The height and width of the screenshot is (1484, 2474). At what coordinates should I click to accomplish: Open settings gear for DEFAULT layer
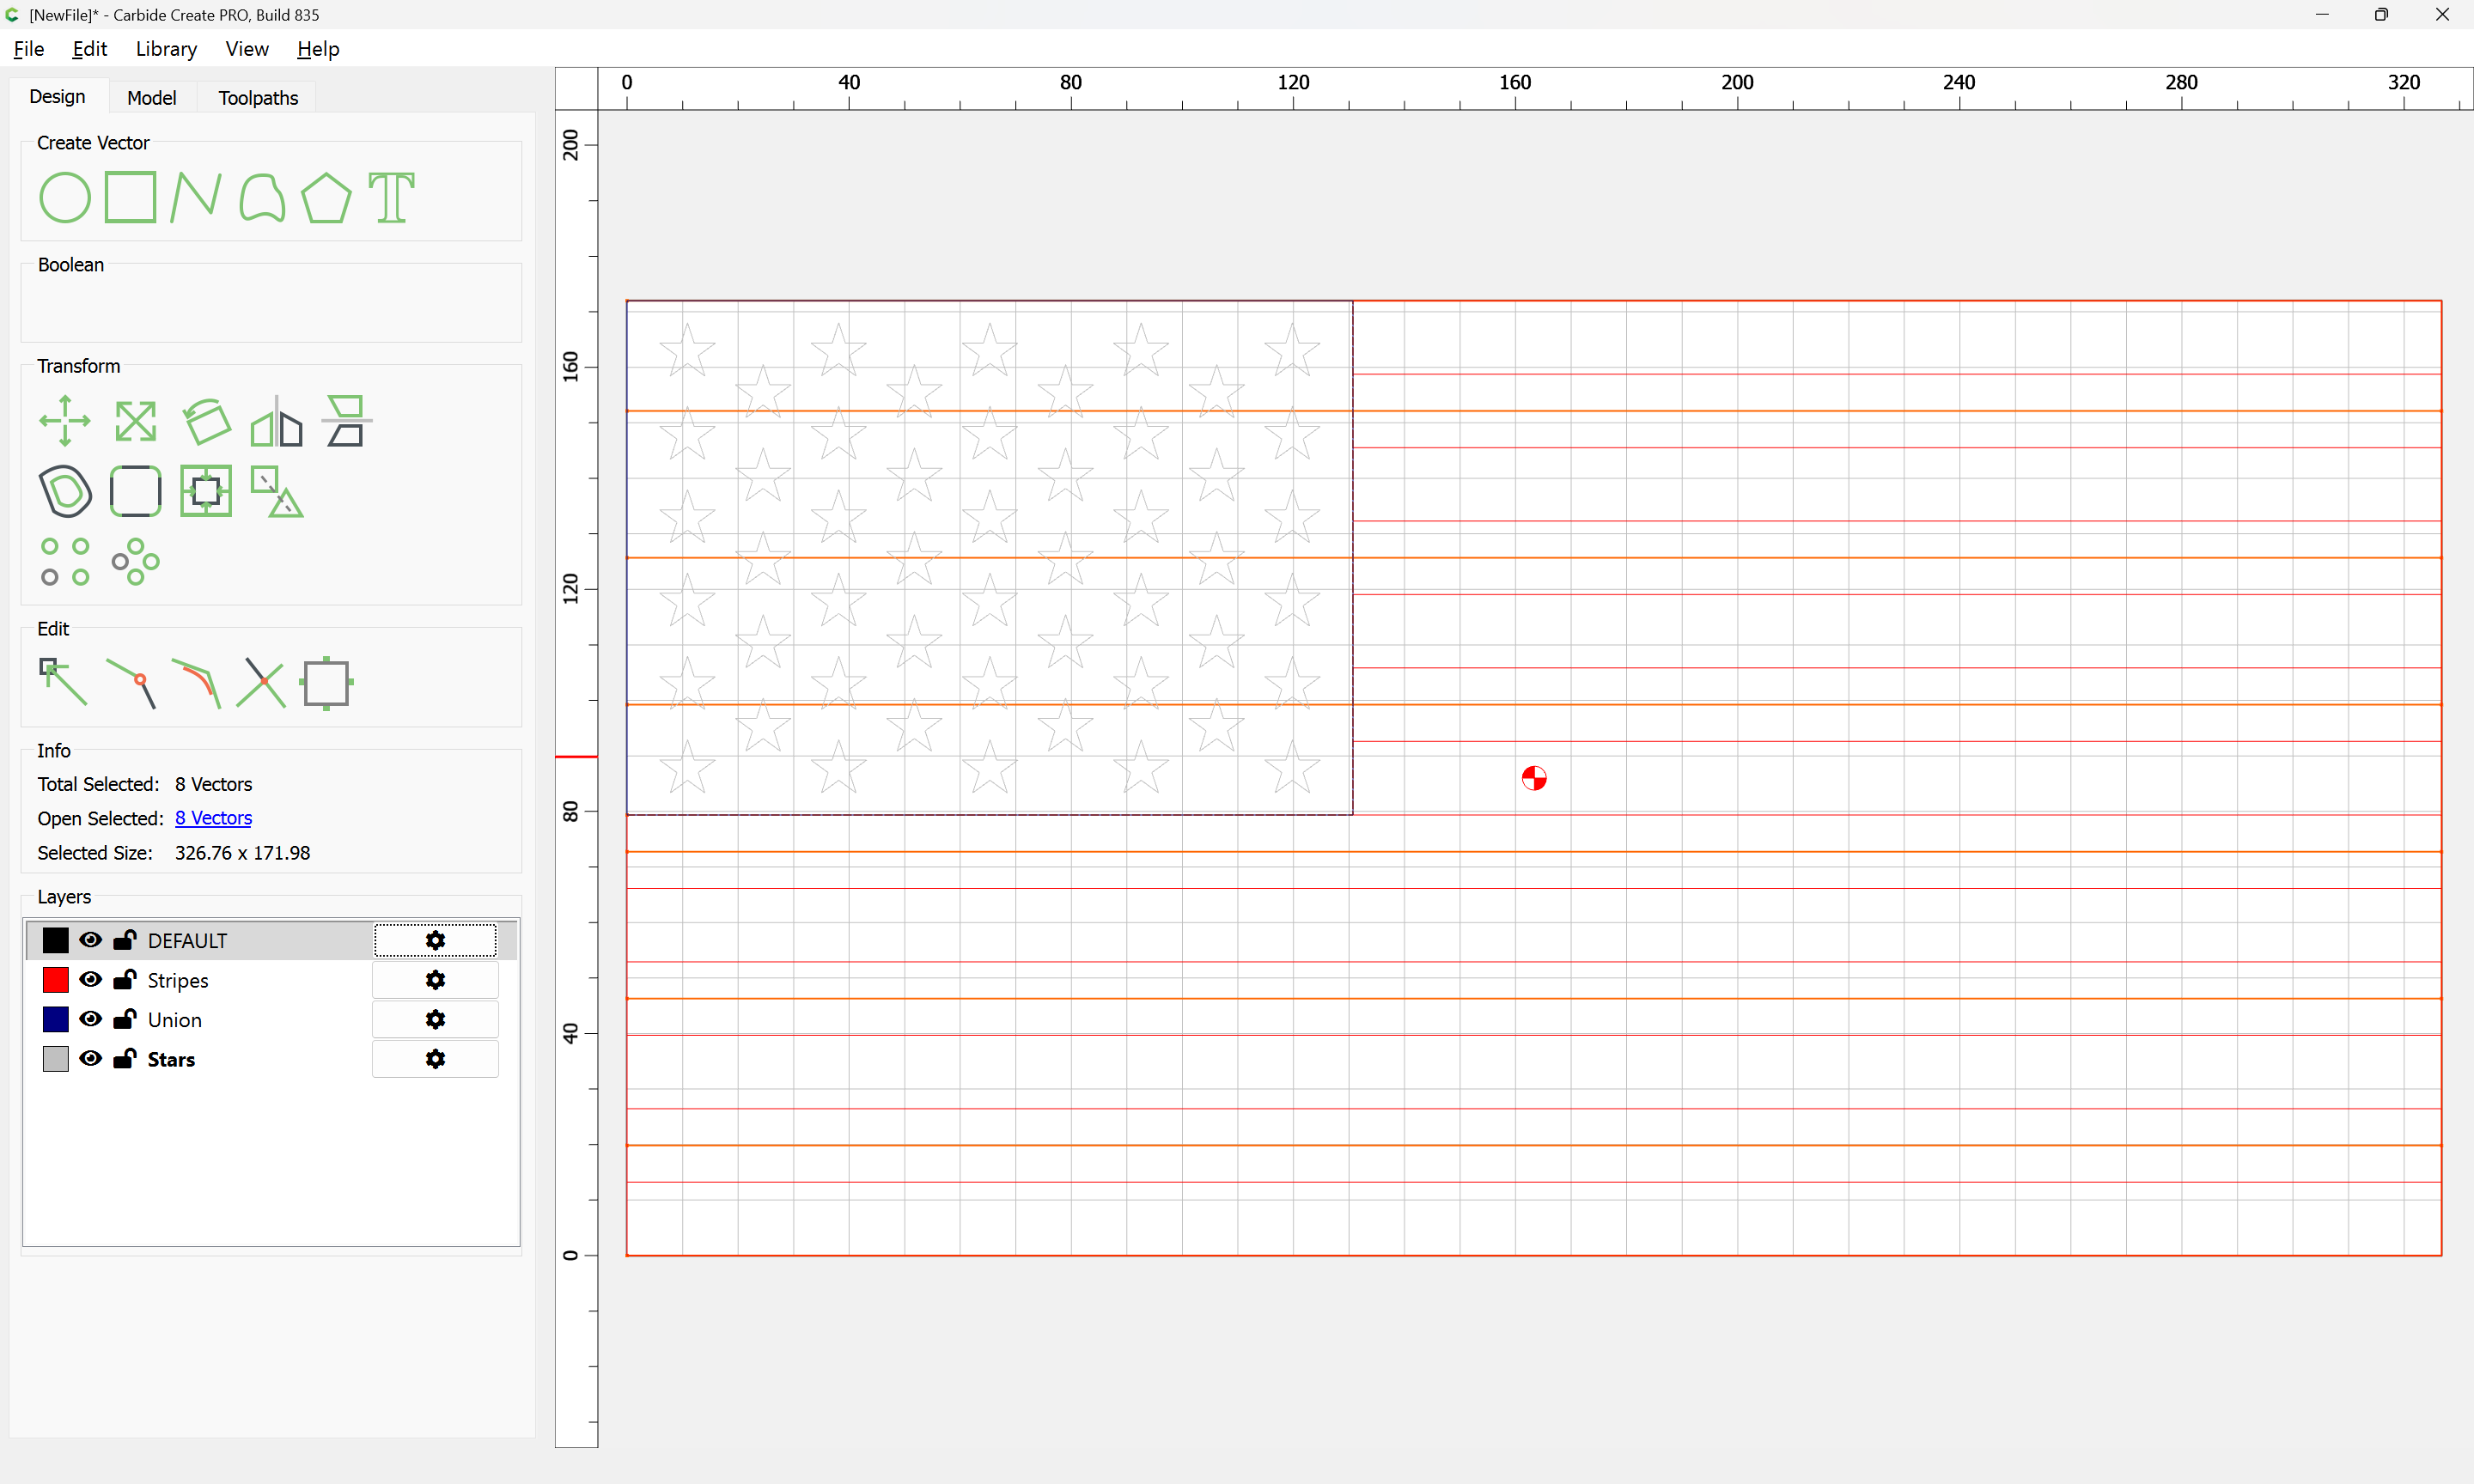point(435,940)
